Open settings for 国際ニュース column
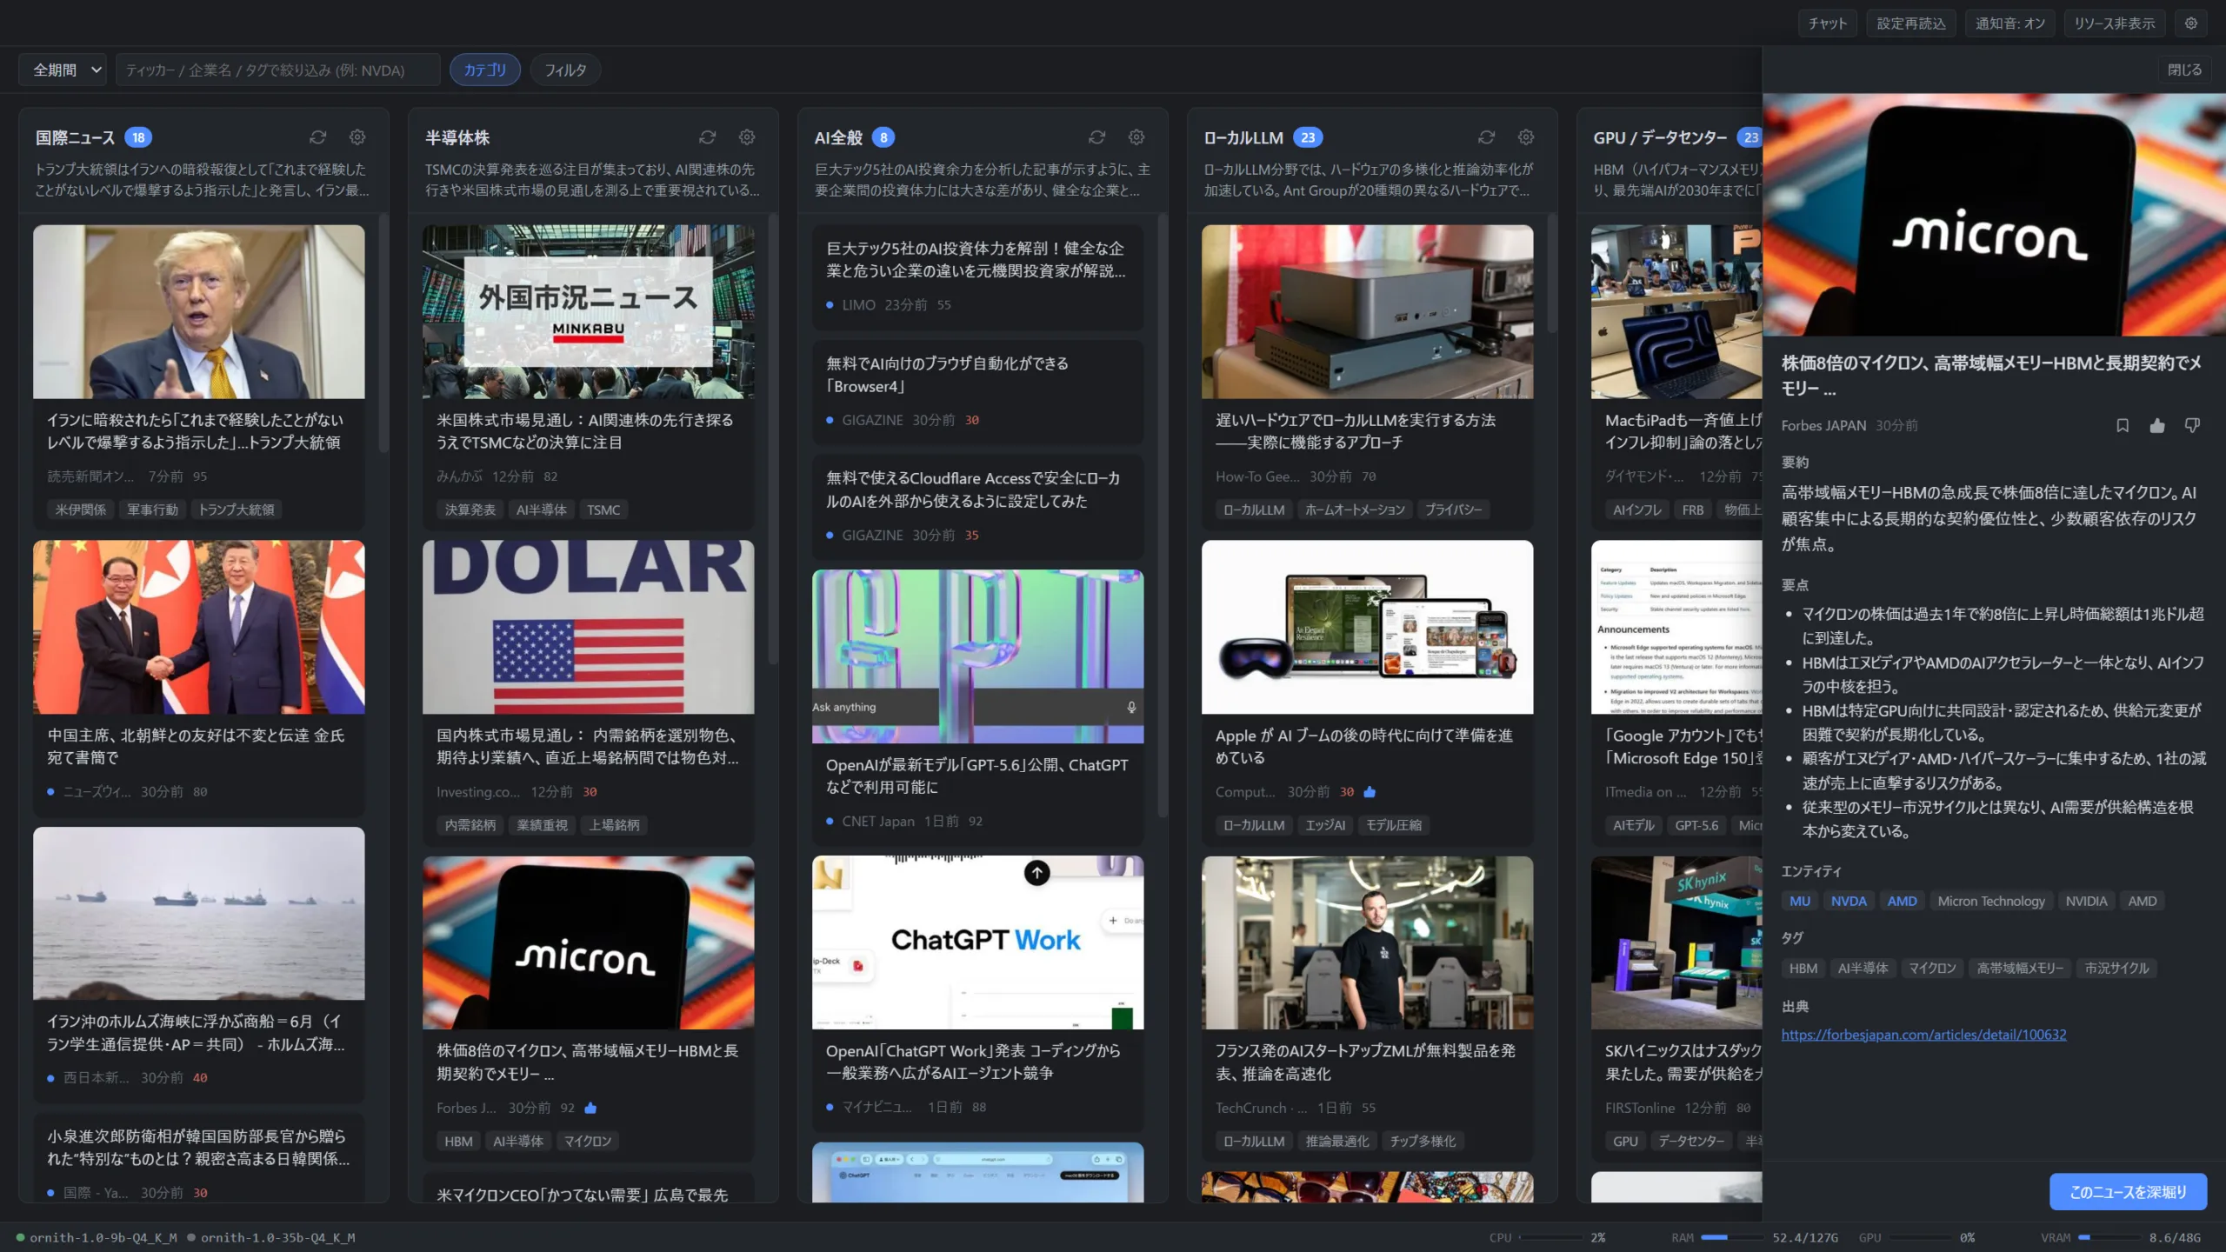 357,137
